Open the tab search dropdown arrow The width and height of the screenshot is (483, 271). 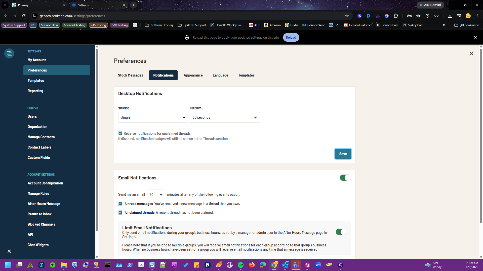pyautogui.click(x=5, y=5)
